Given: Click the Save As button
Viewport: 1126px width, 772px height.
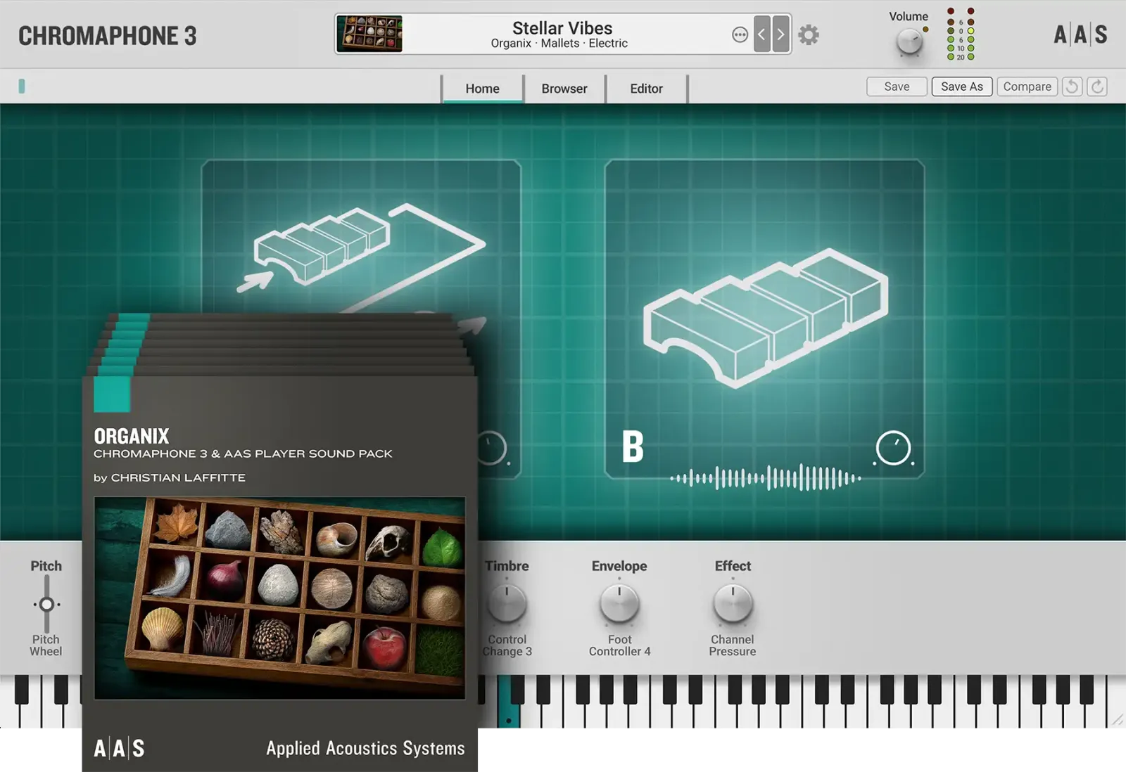Looking at the screenshot, I should (x=962, y=86).
